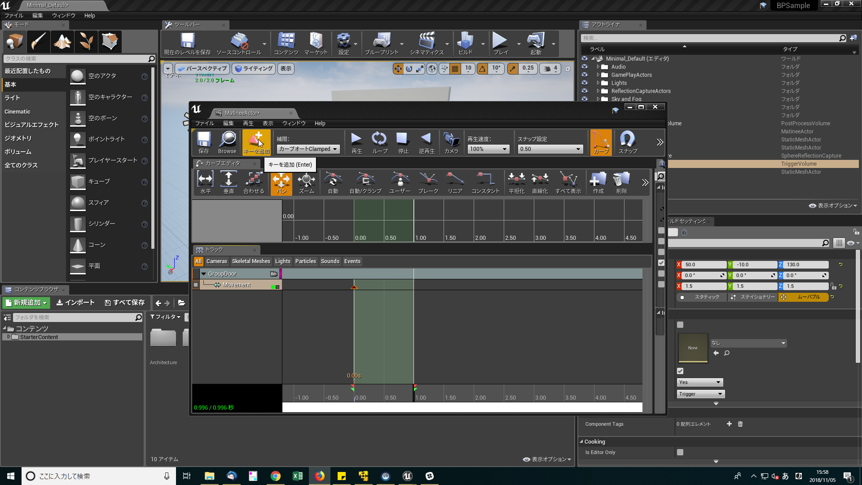Image resolution: width=862 pixels, height=485 pixels.
Task: Toggle the Is Editor Only checkbox
Action: 680,452
